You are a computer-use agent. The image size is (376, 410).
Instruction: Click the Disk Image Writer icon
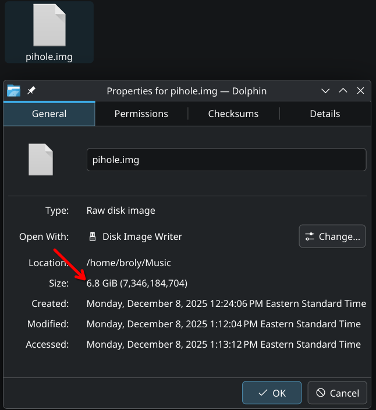pyautogui.click(x=92, y=236)
